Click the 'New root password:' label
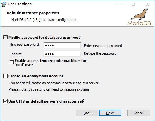 [x=25, y=44]
